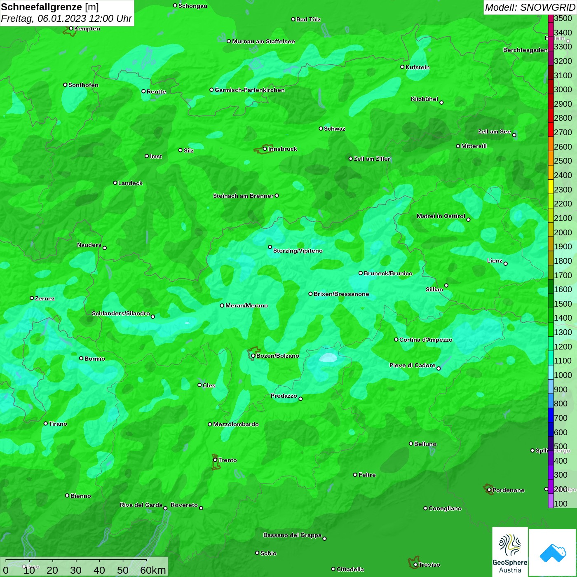Click the Mittersill location dot
This screenshot has height=577, width=577.
pos(458,146)
